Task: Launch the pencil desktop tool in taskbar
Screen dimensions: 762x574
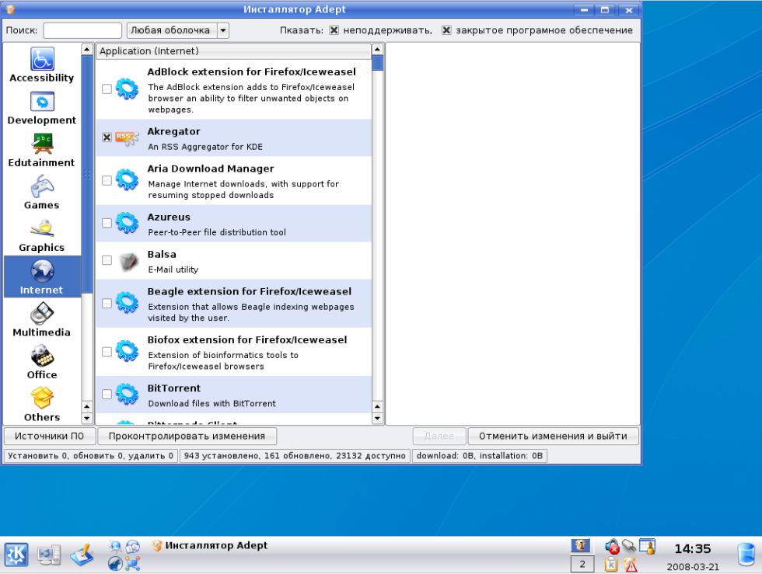Action: coord(82,555)
